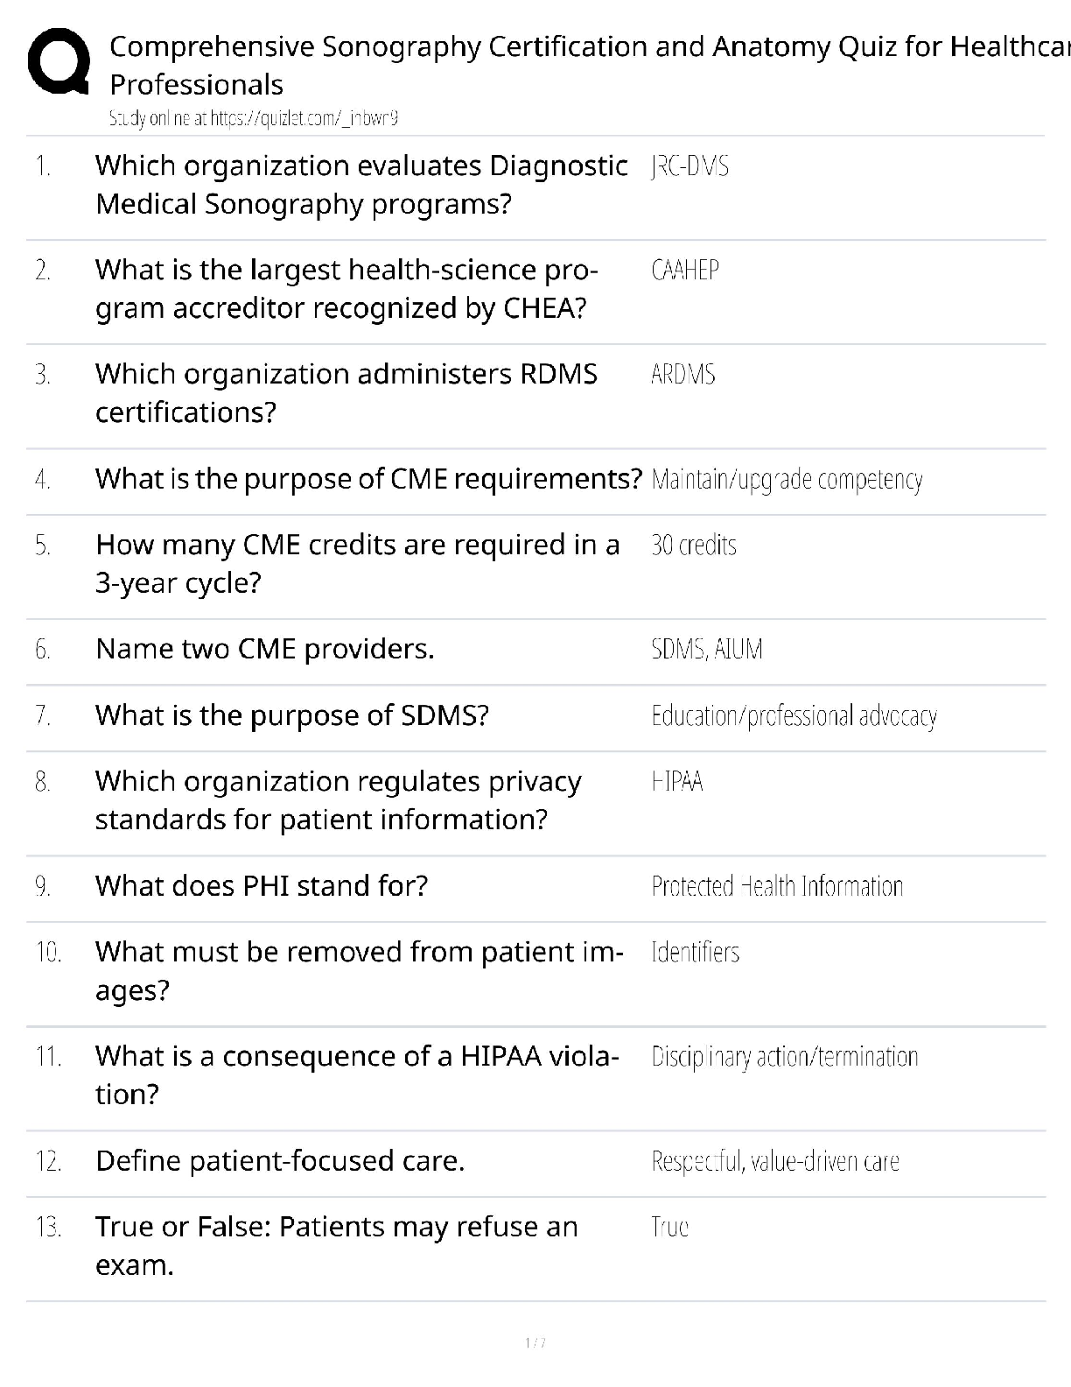Click the answer 30 credits
Screen dimensions: 1071x1387
694,546
